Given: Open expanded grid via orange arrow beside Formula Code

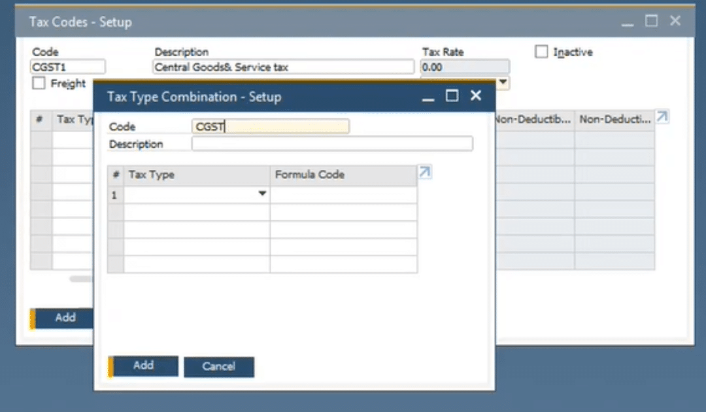Looking at the screenshot, I should (x=424, y=172).
